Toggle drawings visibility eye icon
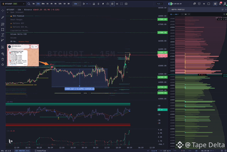Viewport: 227px width, 152px height. coord(3,54)
